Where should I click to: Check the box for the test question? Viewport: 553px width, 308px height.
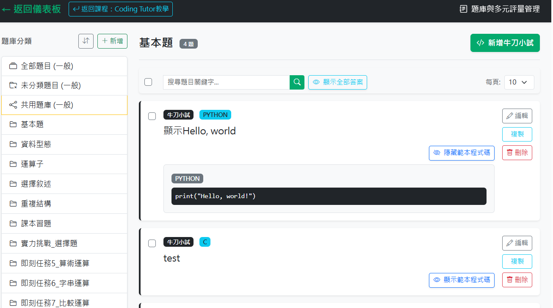click(x=152, y=243)
